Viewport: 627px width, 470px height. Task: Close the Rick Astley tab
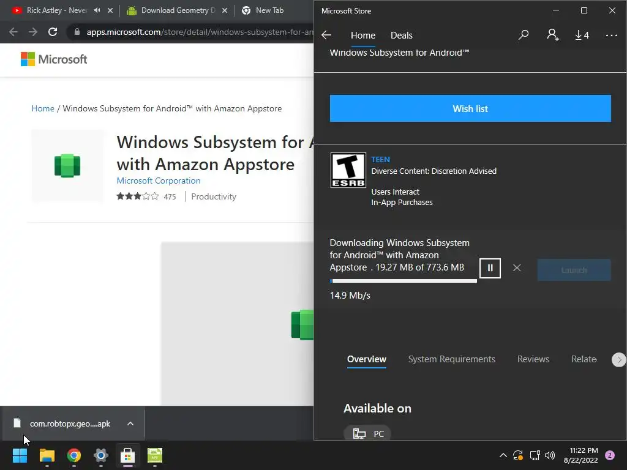pyautogui.click(x=110, y=10)
